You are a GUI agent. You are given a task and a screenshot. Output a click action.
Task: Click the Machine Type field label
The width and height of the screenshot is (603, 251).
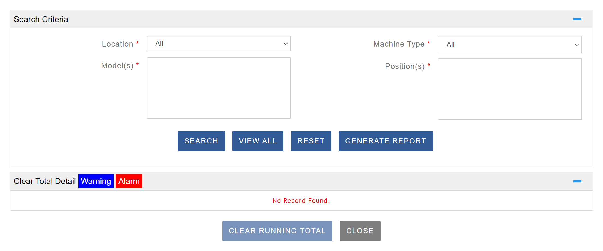(399, 44)
